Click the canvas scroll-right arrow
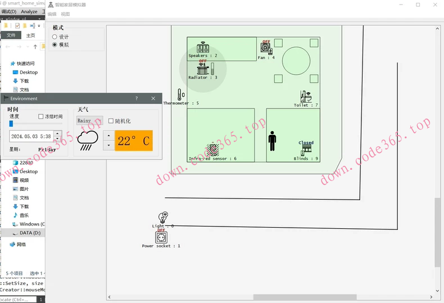444x303 pixels. pyautogui.click(x=431, y=297)
